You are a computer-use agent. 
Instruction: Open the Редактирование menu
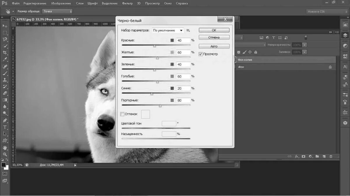[x=35, y=3]
